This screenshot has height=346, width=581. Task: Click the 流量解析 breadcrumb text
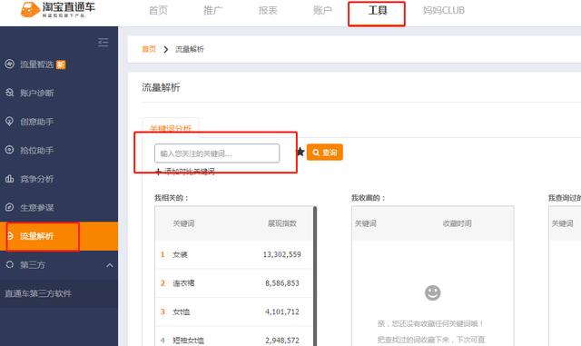click(190, 49)
